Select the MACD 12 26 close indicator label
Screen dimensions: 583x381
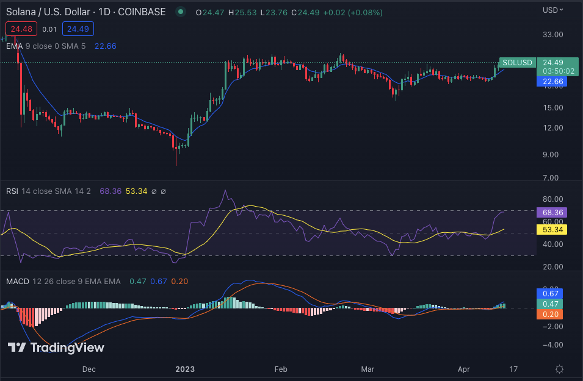(63, 282)
